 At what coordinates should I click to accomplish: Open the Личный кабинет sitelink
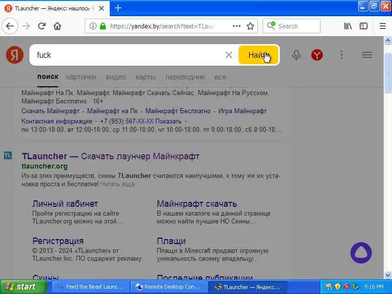point(65,204)
